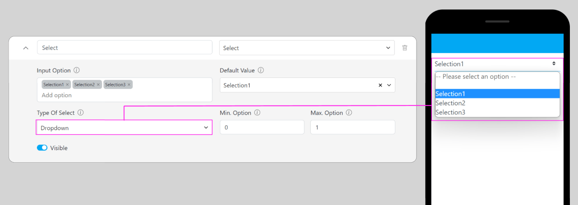578x205 pixels.
Task: Click the Visible label text
Action: (59, 148)
